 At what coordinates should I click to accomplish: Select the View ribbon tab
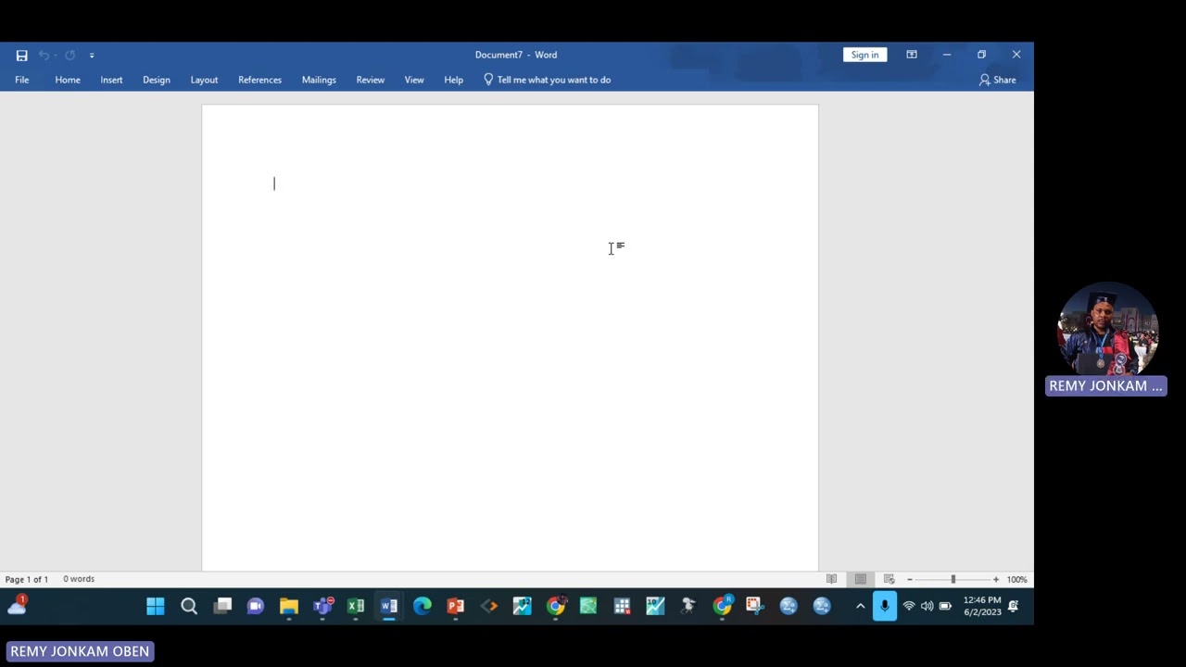pos(414,80)
